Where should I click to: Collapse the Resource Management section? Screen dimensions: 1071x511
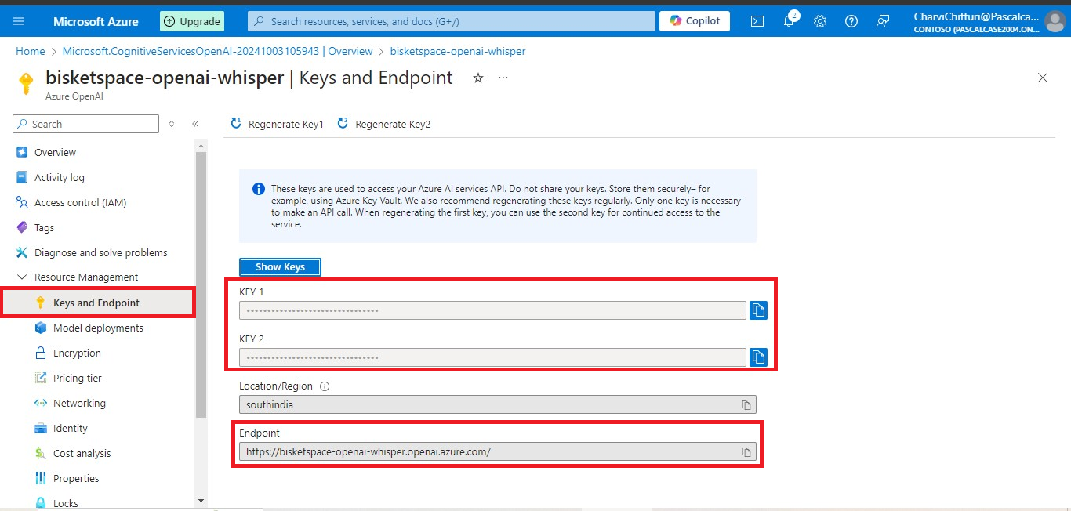click(x=21, y=277)
